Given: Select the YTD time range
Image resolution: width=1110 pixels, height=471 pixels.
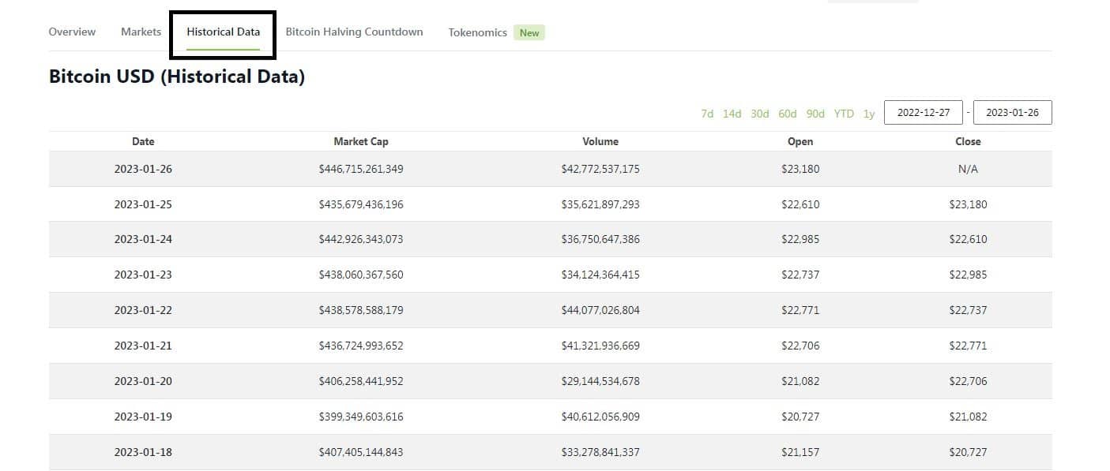Looking at the screenshot, I should coord(843,114).
